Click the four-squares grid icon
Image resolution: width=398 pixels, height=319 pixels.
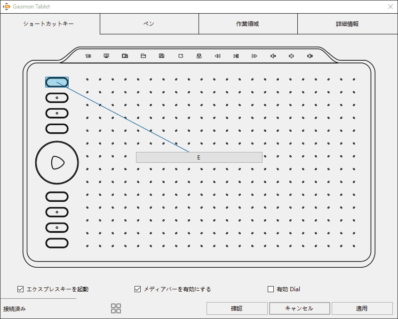pyautogui.click(x=116, y=308)
